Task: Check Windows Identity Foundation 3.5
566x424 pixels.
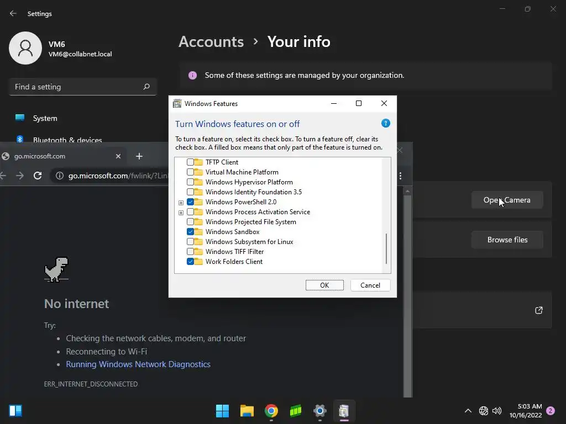Action: [x=190, y=192]
